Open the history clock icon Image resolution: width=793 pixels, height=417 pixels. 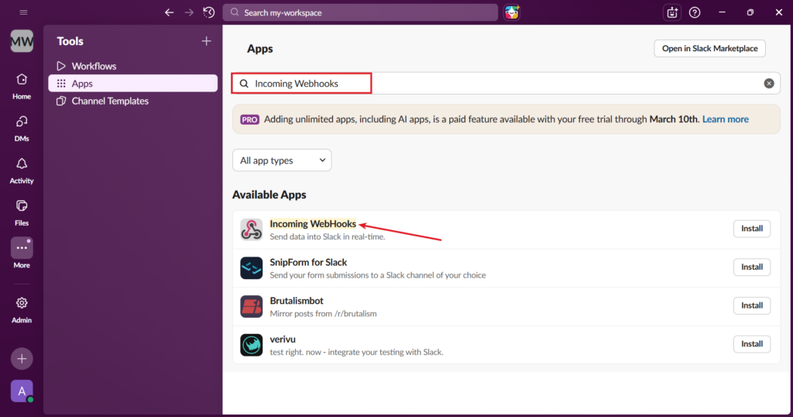tap(209, 12)
